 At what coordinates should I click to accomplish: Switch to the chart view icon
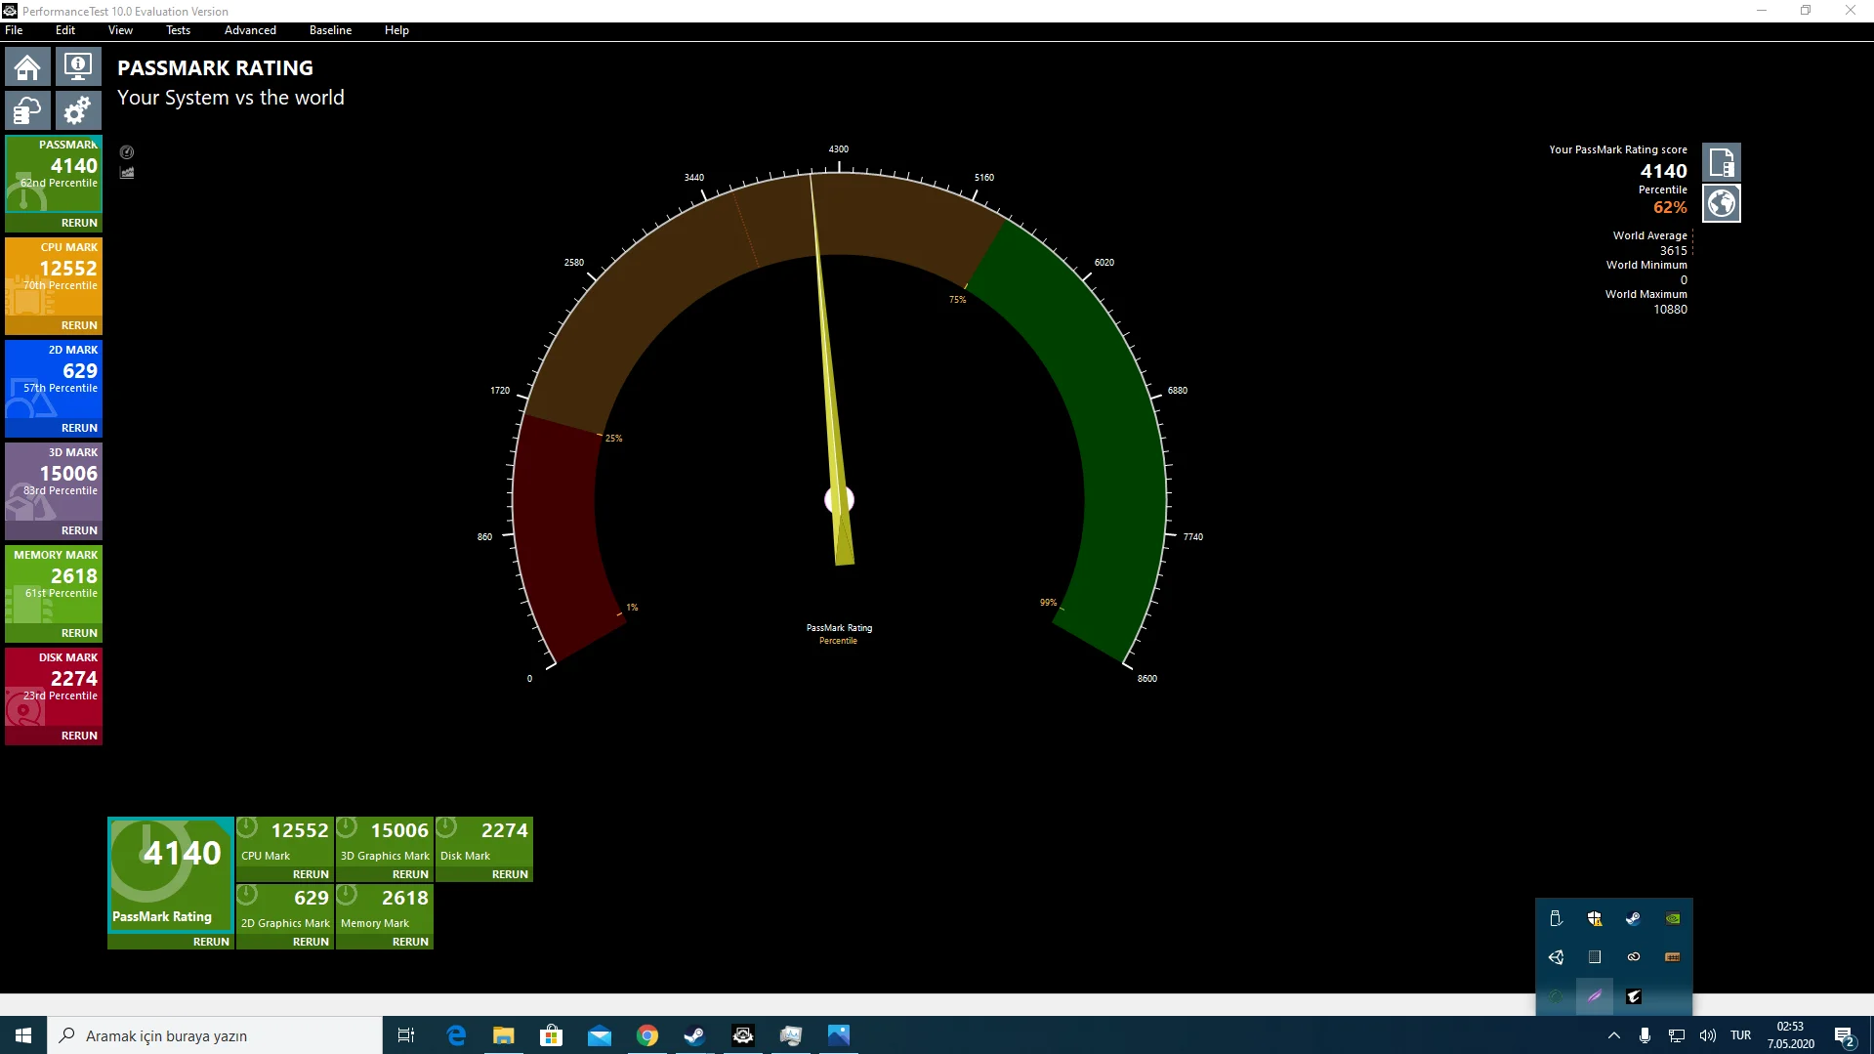point(127,172)
